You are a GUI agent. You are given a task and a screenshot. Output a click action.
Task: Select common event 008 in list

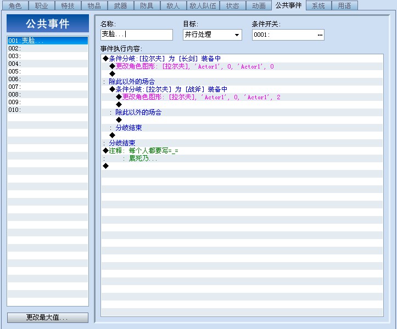click(x=48, y=94)
